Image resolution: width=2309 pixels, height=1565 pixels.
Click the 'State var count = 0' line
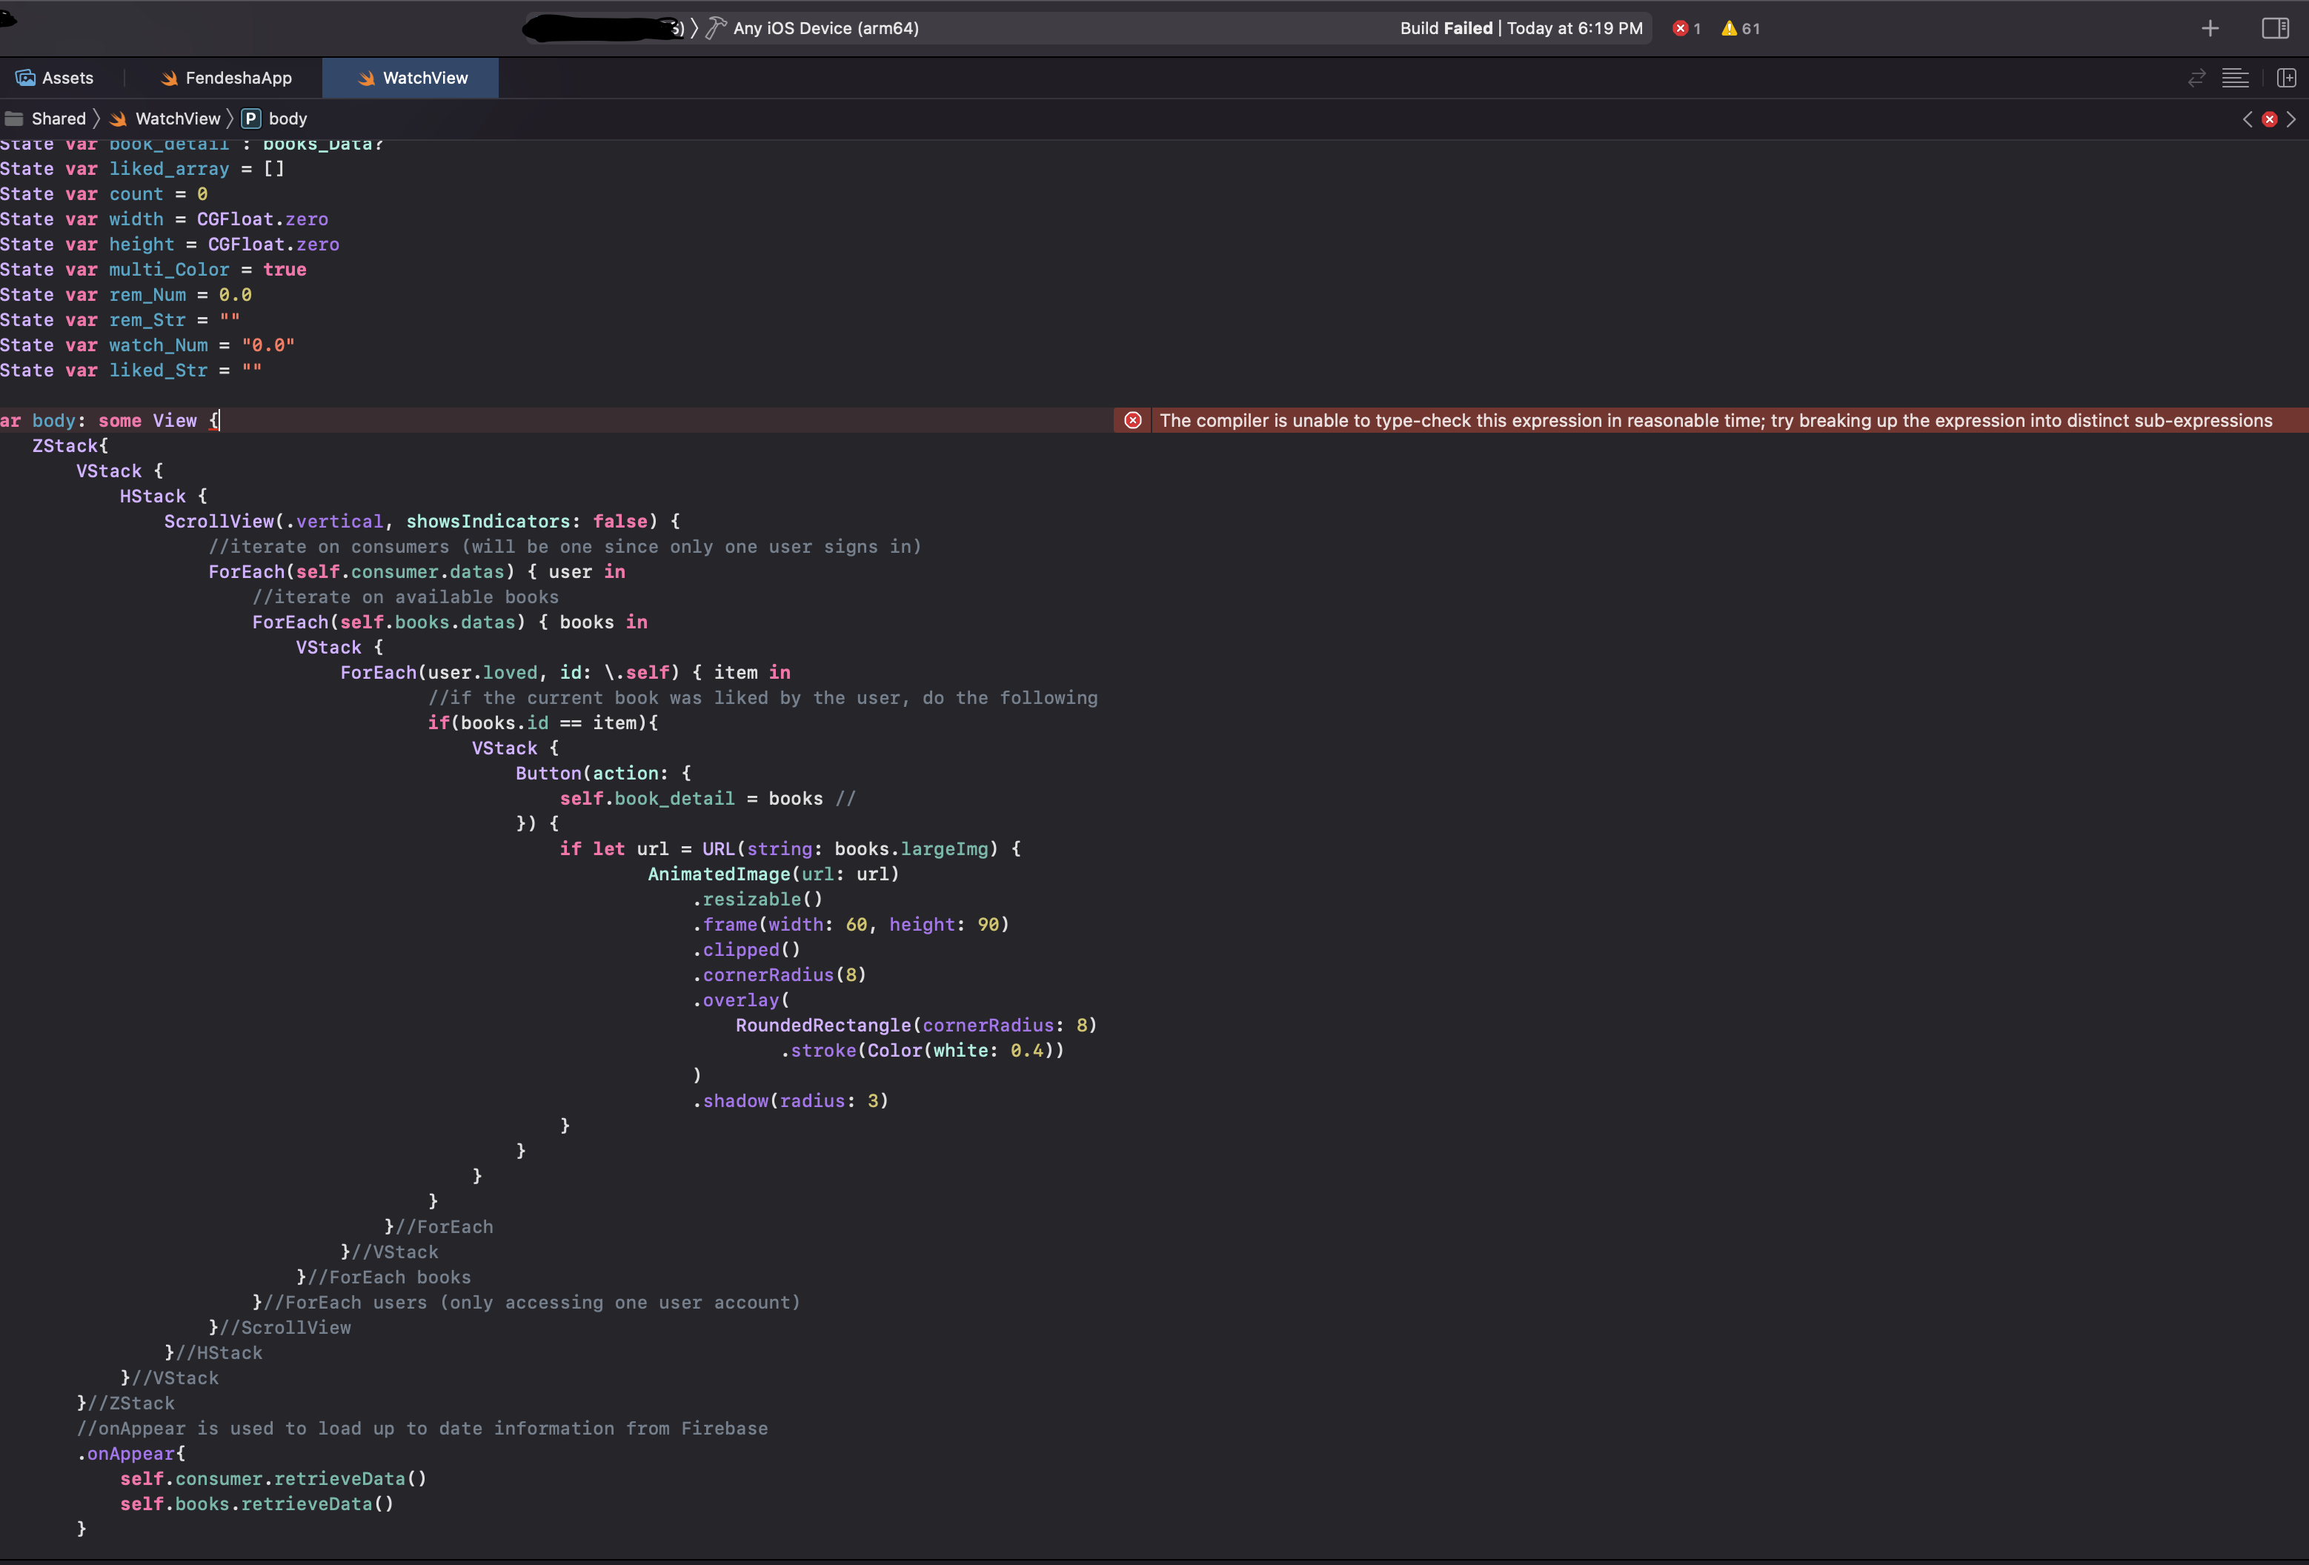pos(103,193)
